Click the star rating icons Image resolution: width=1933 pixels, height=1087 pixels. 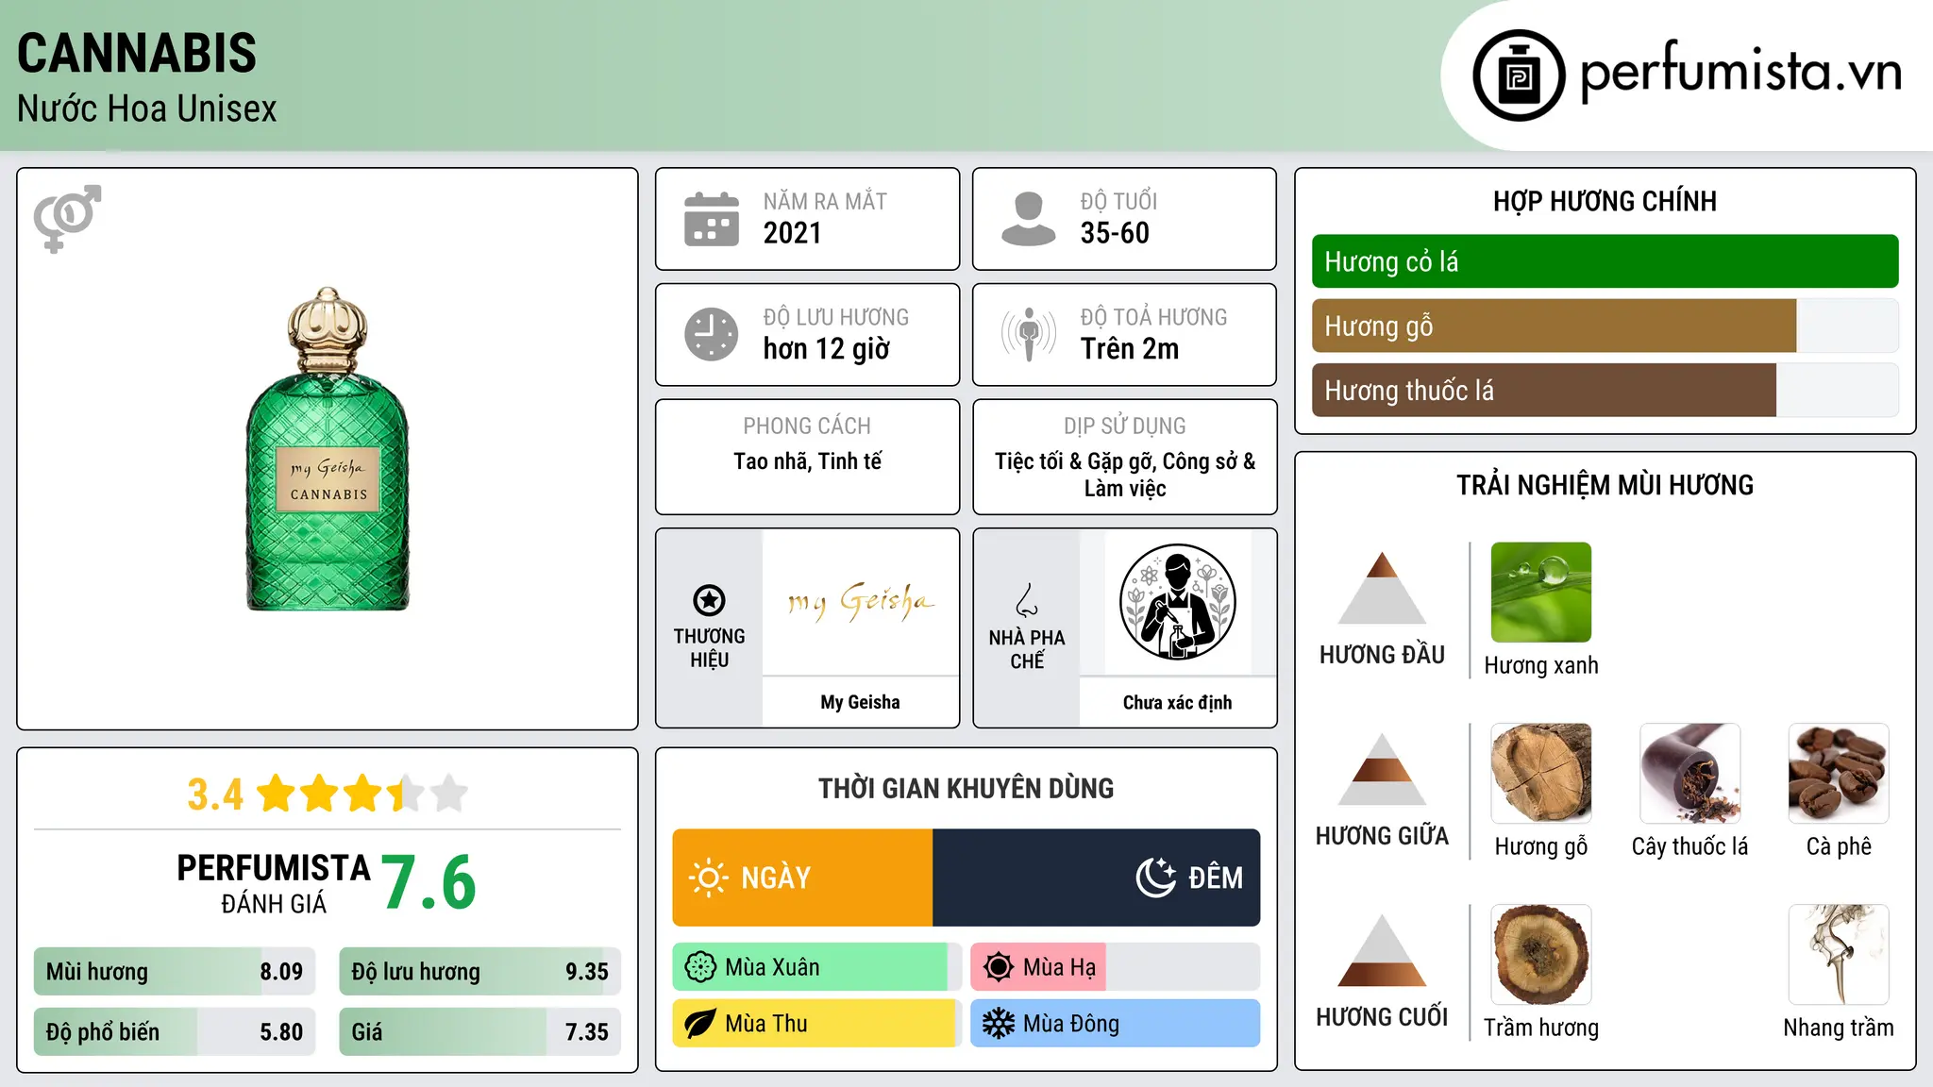[361, 794]
